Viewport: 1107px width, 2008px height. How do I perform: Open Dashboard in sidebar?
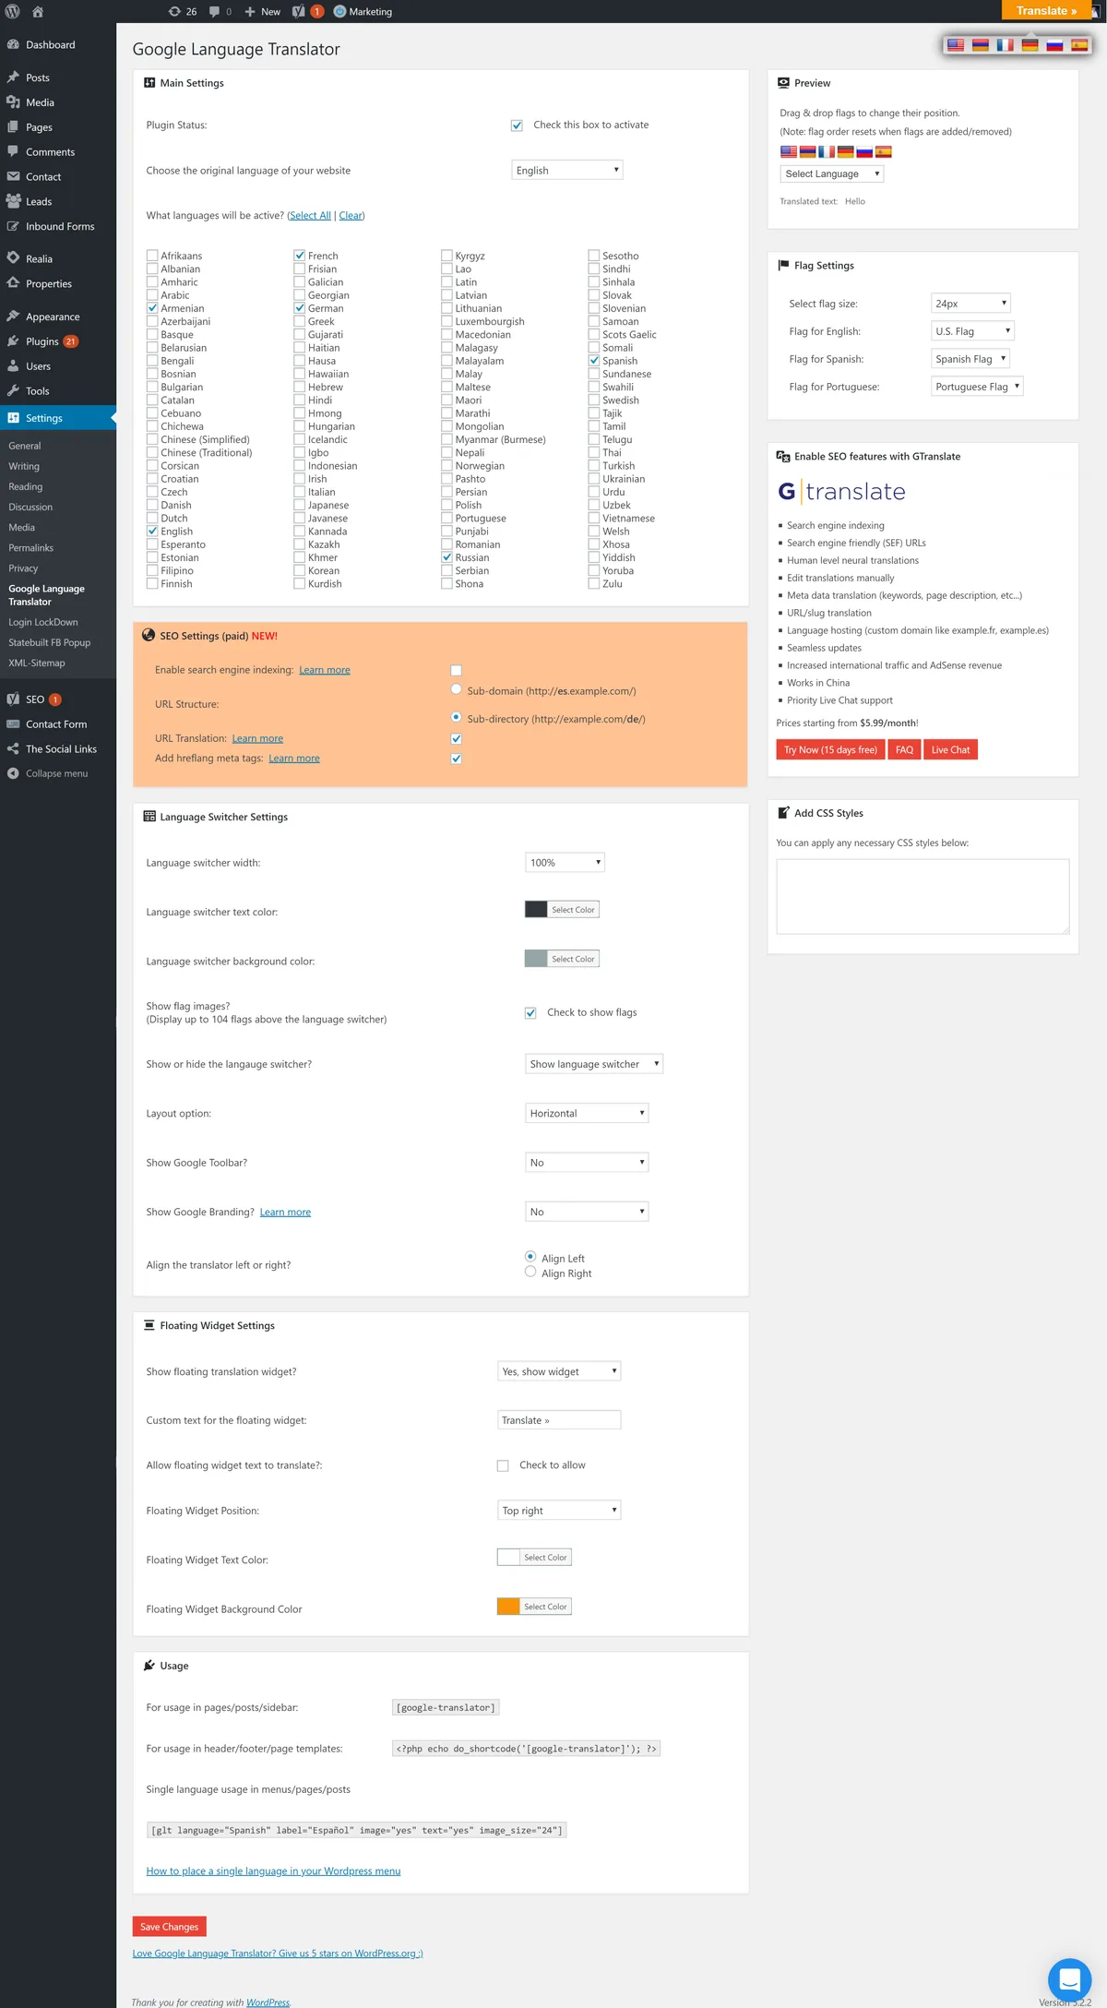tap(51, 44)
